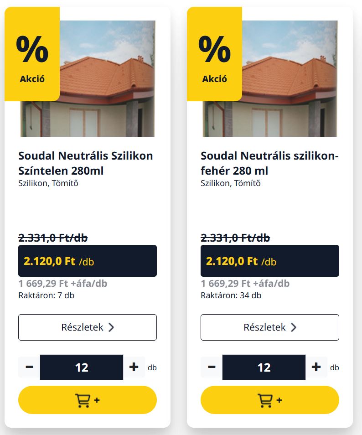Click the Akció percent badge on fehér product

coord(214,54)
